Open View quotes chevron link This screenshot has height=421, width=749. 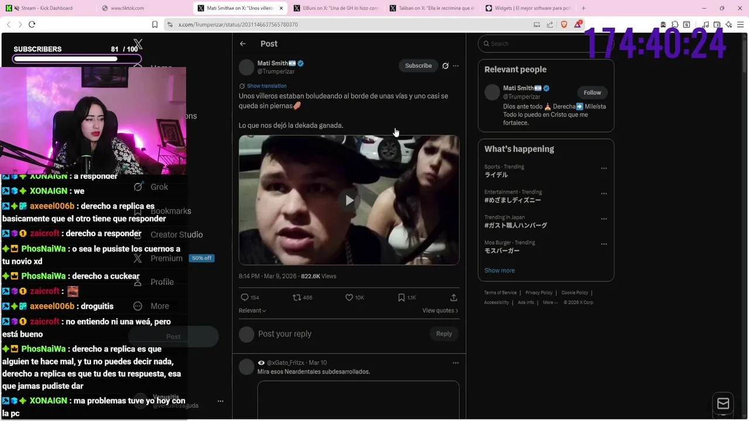point(440,310)
